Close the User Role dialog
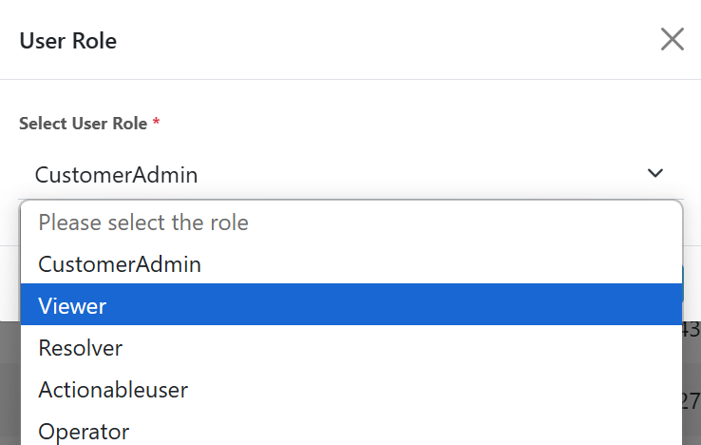 pos(672,40)
